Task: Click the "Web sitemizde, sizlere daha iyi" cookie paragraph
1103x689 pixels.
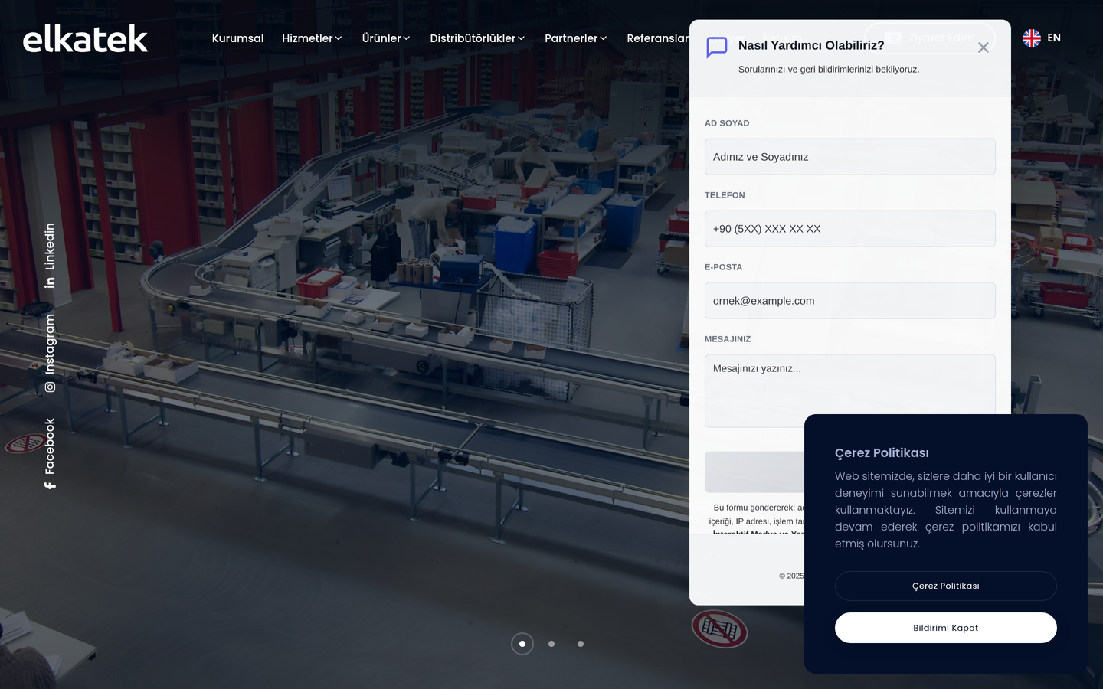Action: pos(946,510)
